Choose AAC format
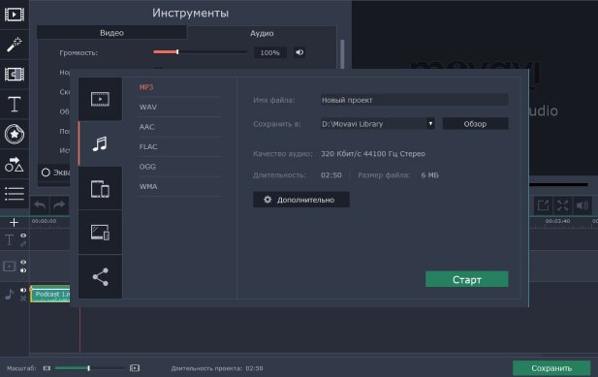 [146, 127]
